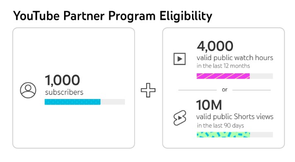Screen dimensions: 295x162
Task: Click the YouTube Shorts logo icon
Action: pos(180,118)
